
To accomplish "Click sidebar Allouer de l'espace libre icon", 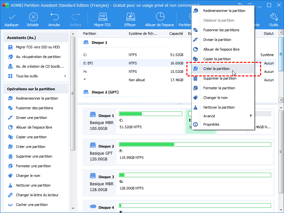I will pyautogui.click(x=10, y=127).
